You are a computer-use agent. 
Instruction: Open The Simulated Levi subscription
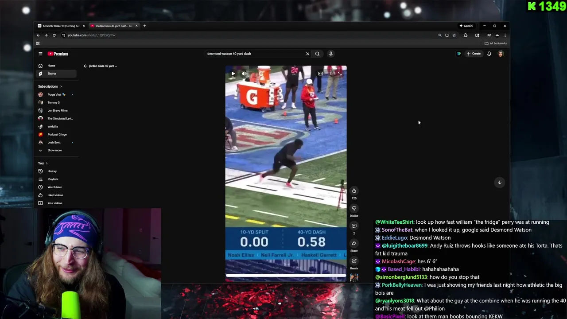click(56, 118)
